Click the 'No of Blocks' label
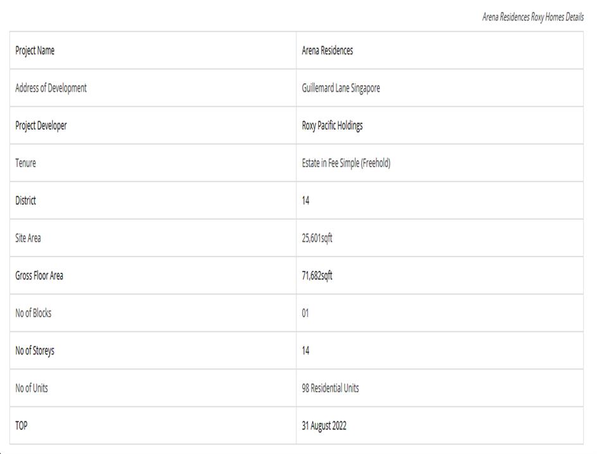The image size is (597, 454). [34, 313]
